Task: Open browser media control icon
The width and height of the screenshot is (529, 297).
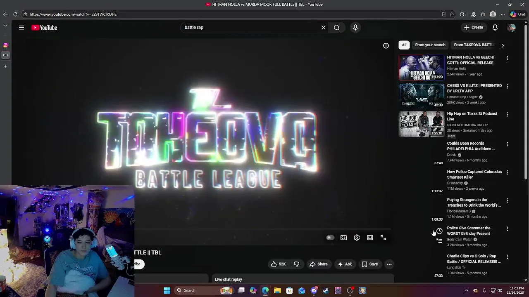Action: (474, 14)
